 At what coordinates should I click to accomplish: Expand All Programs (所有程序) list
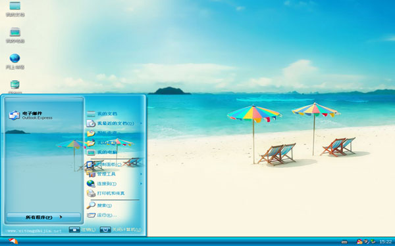pos(43,217)
